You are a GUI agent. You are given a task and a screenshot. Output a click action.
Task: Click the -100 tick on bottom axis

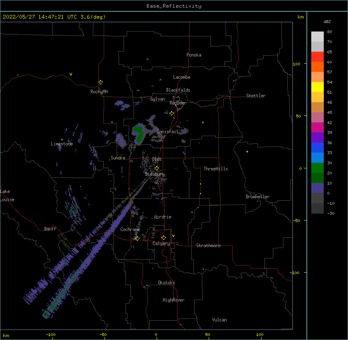(x=50, y=334)
